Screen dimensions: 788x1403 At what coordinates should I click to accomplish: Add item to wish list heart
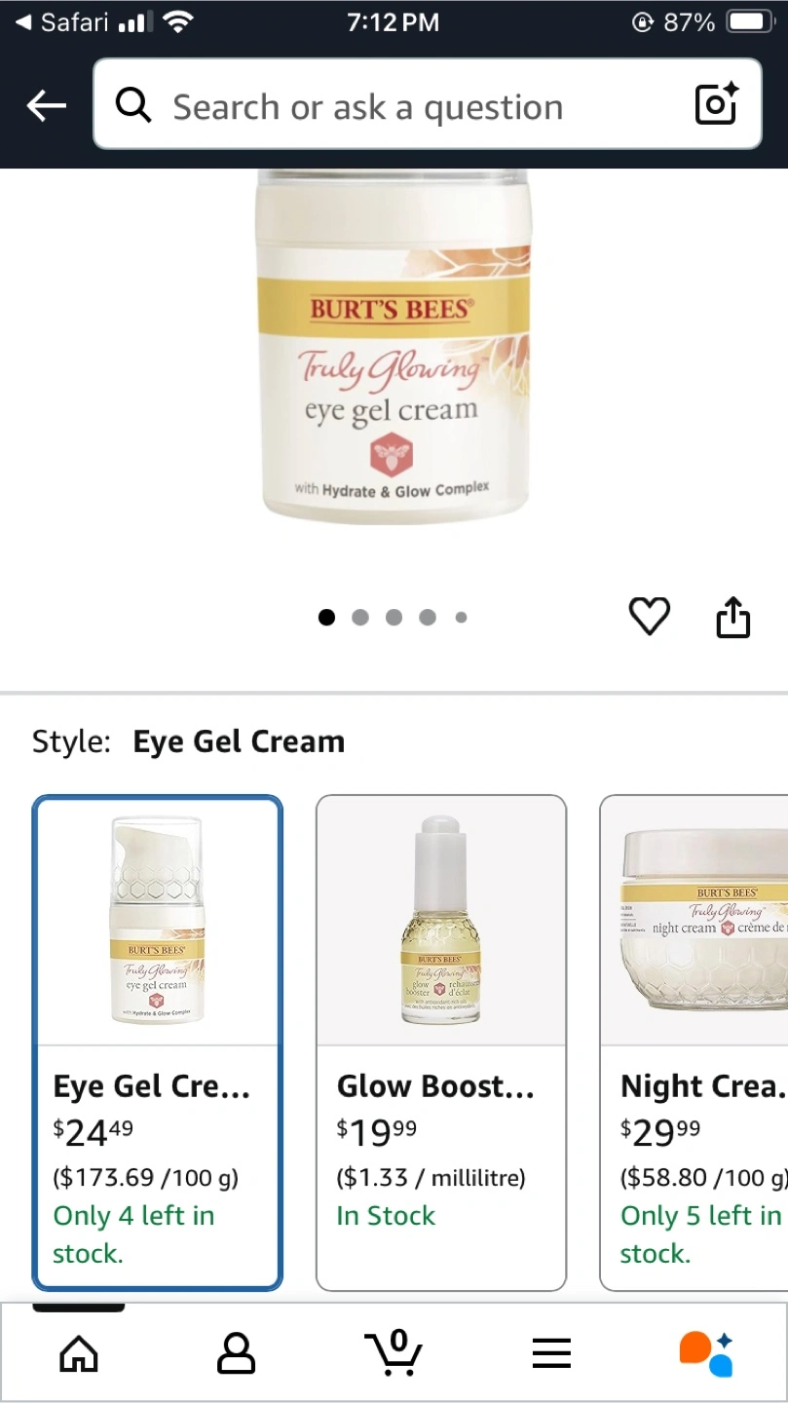[x=649, y=617]
